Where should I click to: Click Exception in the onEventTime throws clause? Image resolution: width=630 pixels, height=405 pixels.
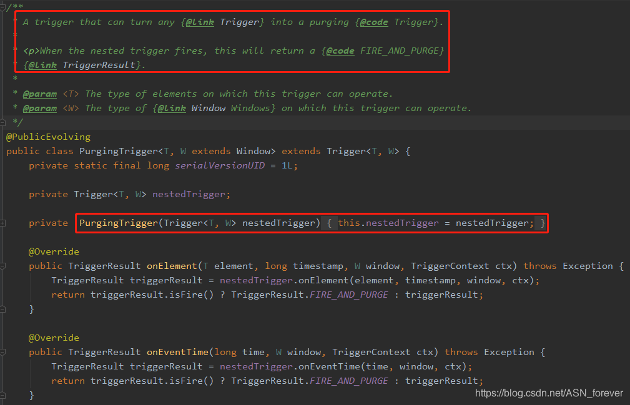pyautogui.click(x=509, y=353)
